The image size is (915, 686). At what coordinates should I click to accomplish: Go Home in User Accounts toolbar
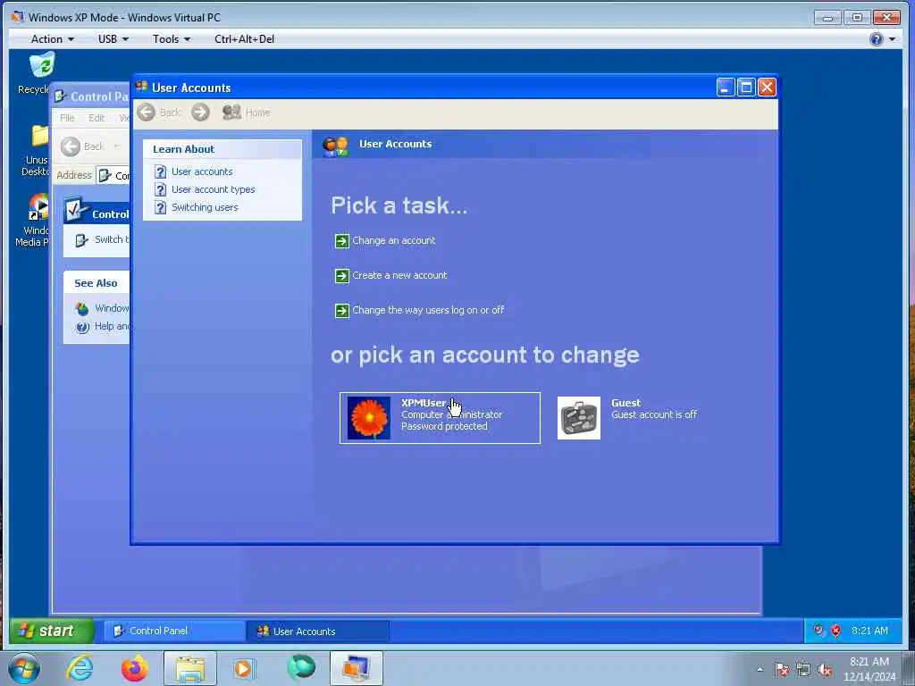[247, 112]
